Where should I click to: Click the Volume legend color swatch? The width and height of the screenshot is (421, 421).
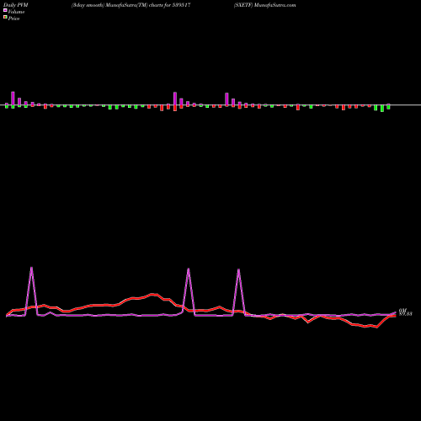[5, 10]
